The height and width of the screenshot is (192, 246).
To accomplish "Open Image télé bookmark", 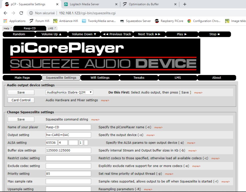I will pos(236,21).
